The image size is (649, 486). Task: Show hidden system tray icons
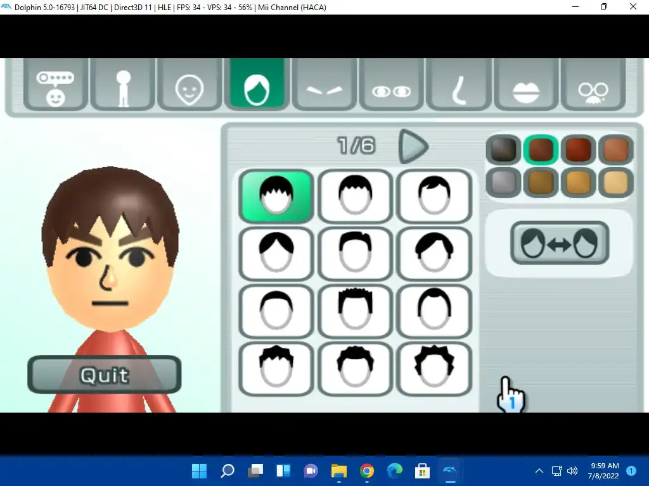coord(539,471)
